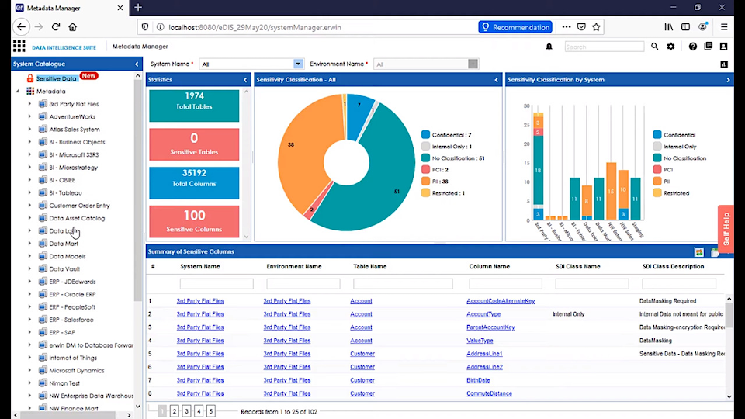Screen dimensions: 745x419
Task: Go to page 2 of records
Action: pos(175,411)
